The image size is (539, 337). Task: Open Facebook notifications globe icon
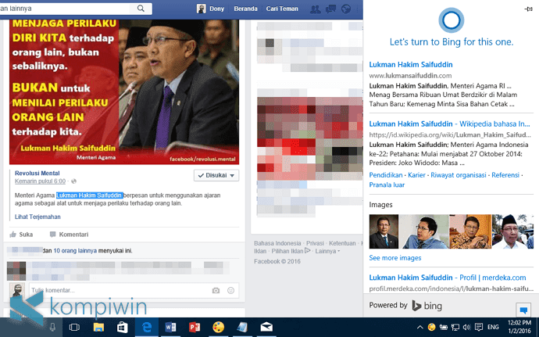click(346, 9)
